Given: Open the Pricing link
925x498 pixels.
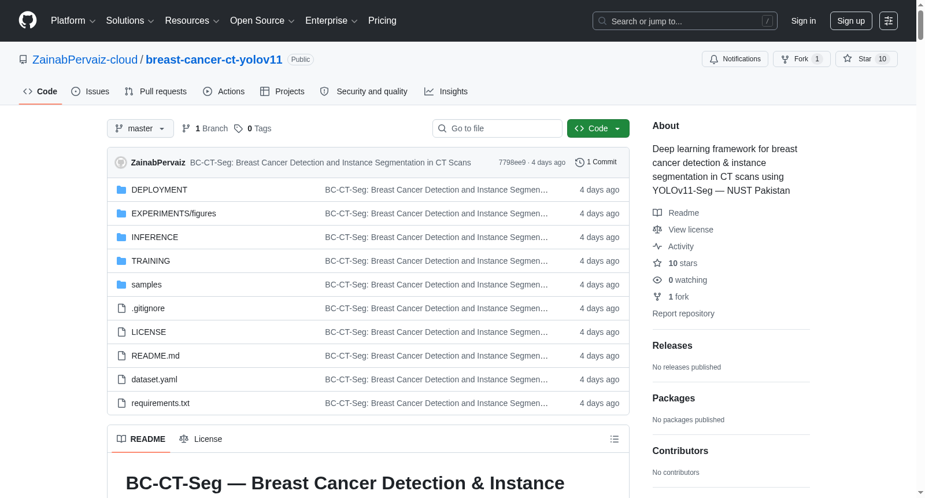Looking at the screenshot, I should [x=382, y=21].
